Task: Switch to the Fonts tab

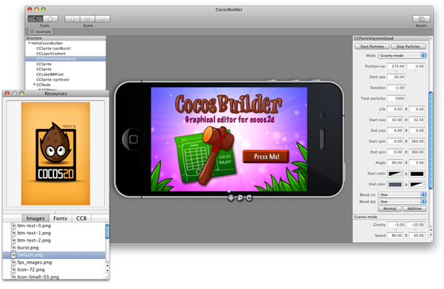Action: 60,219
